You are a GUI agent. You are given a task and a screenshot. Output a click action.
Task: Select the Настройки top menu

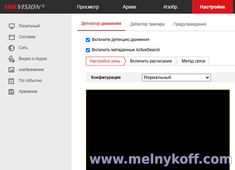pos(213,7)
